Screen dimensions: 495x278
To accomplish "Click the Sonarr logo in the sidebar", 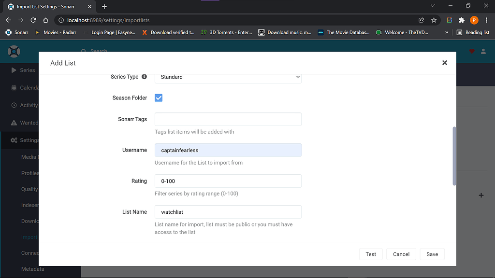I will click(x=14, y=52).
